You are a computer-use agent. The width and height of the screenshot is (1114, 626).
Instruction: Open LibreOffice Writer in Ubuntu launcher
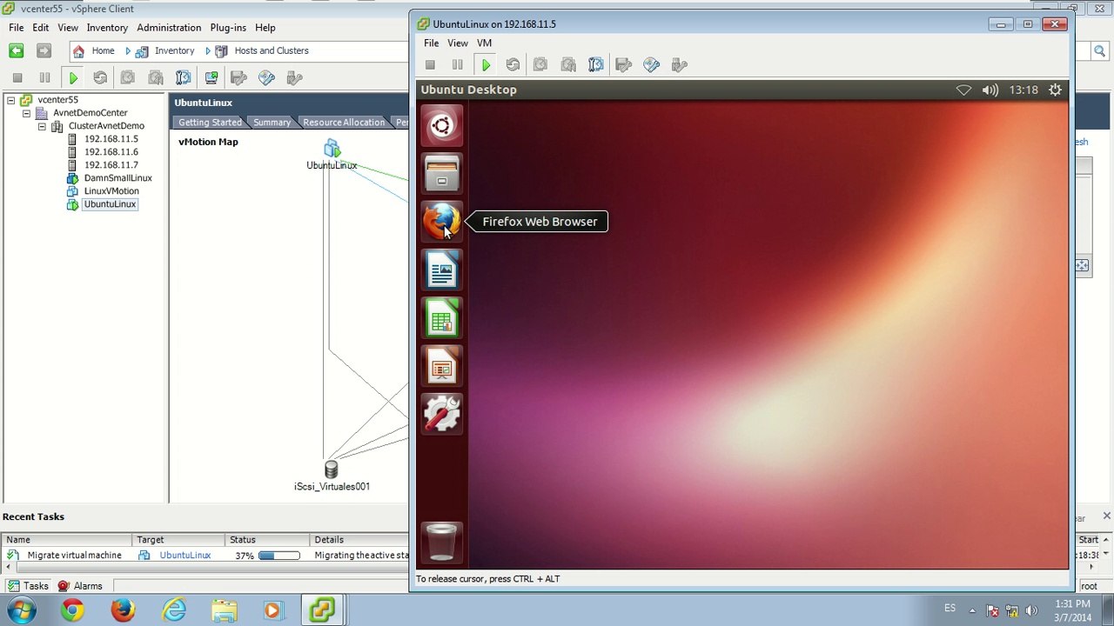tap(441, 270)
